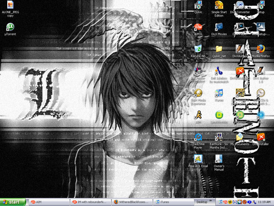Click the Start button
Screen dimensions: 274x206
[13, 202]
